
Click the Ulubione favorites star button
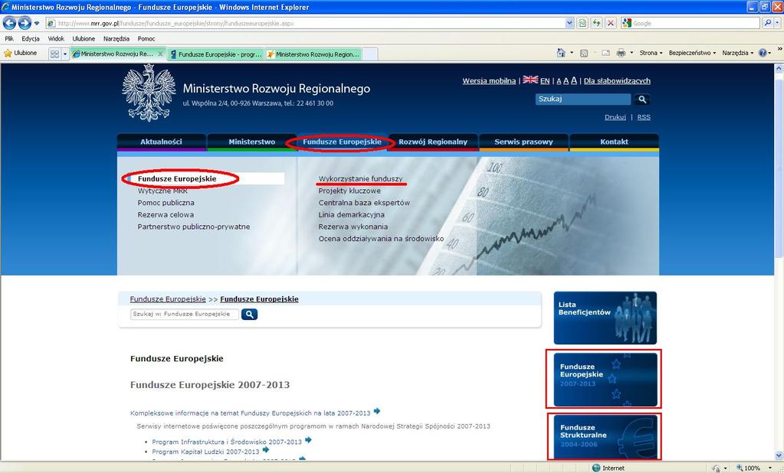(21, 53)
